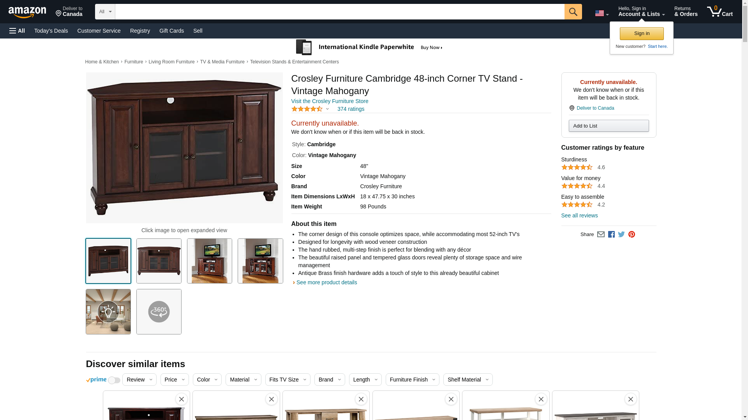
Task: Click the search magnifier button
Action: pyautogui.click(x=573, y=12)
